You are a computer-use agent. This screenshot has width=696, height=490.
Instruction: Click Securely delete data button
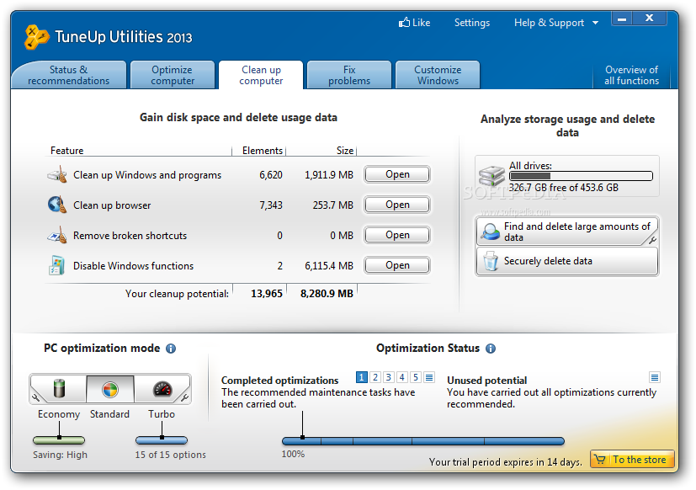(x=567, y=261)
